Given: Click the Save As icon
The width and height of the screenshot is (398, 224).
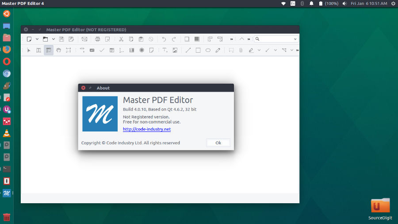Looking at the screenshot, I should [x=71, y=39].
